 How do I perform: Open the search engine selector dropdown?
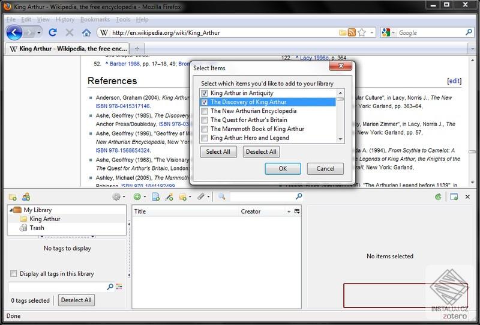click(394, 32)
